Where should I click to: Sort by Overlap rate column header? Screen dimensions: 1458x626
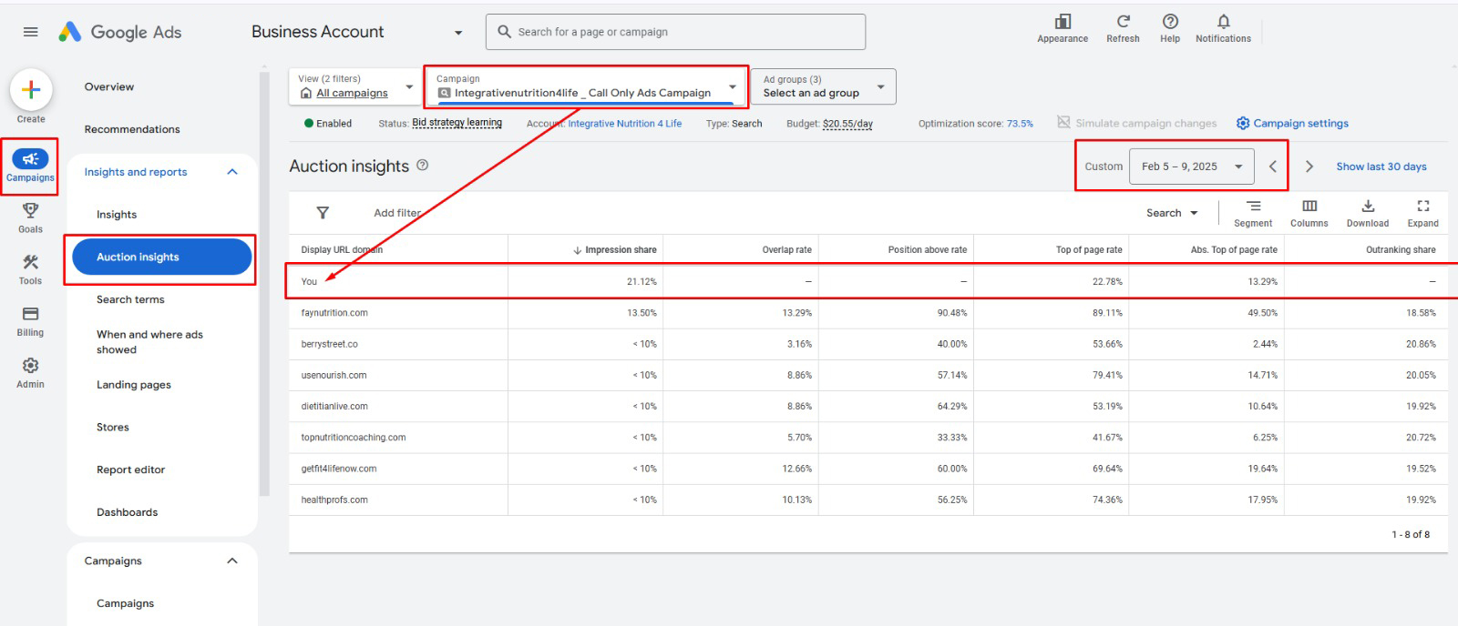pyautogui.click(x=786, y=250)
